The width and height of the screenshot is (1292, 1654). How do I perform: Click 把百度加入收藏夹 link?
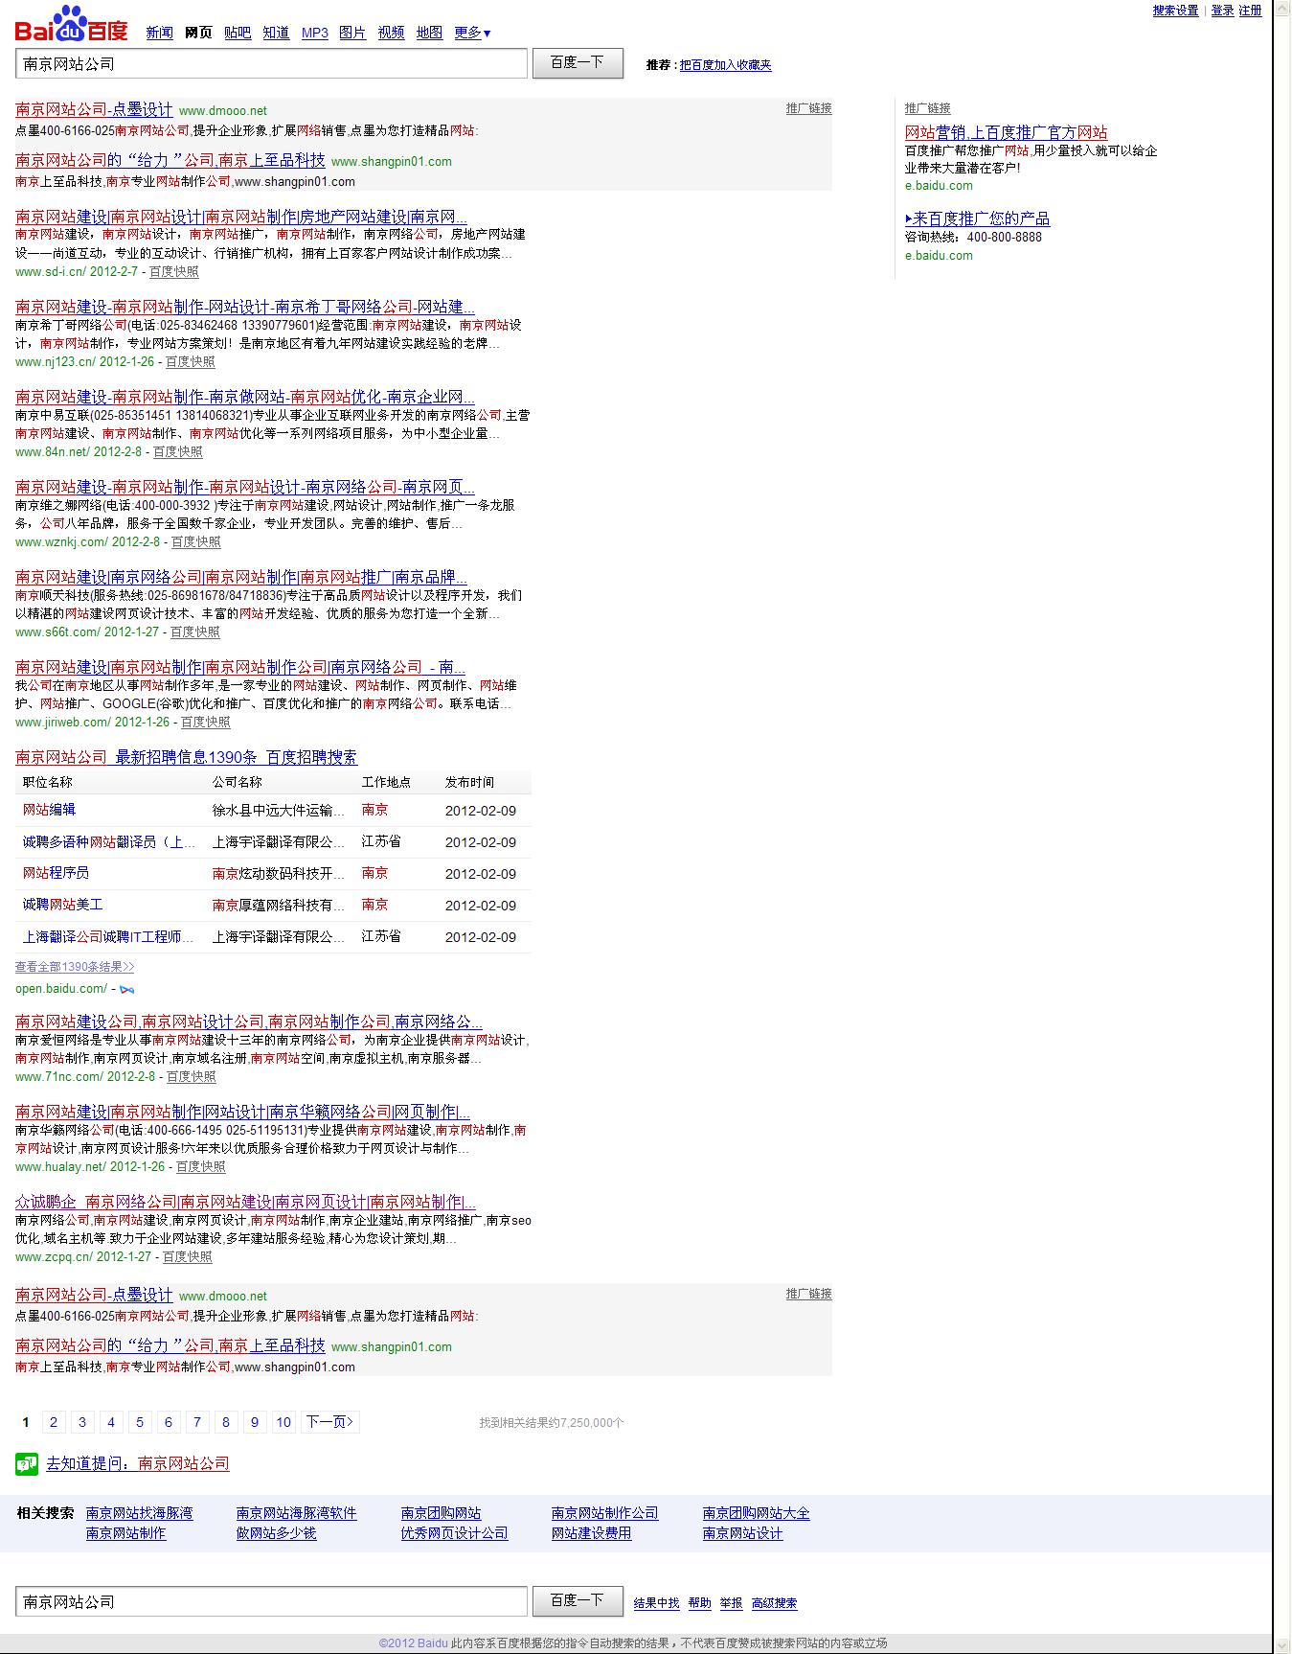pyautogui.click(x=725, y=65)
